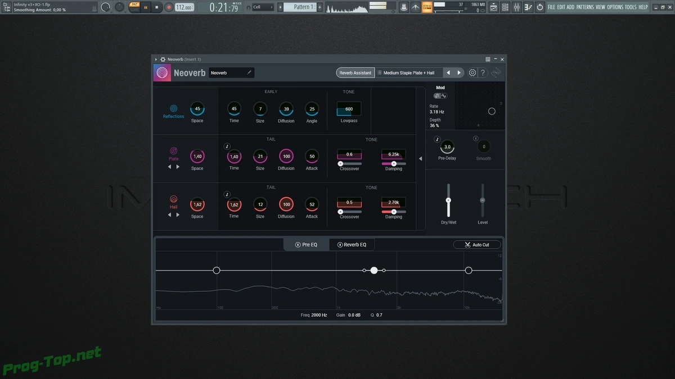
Task: Open Neoverb settings gear
Action: (472, 72)
